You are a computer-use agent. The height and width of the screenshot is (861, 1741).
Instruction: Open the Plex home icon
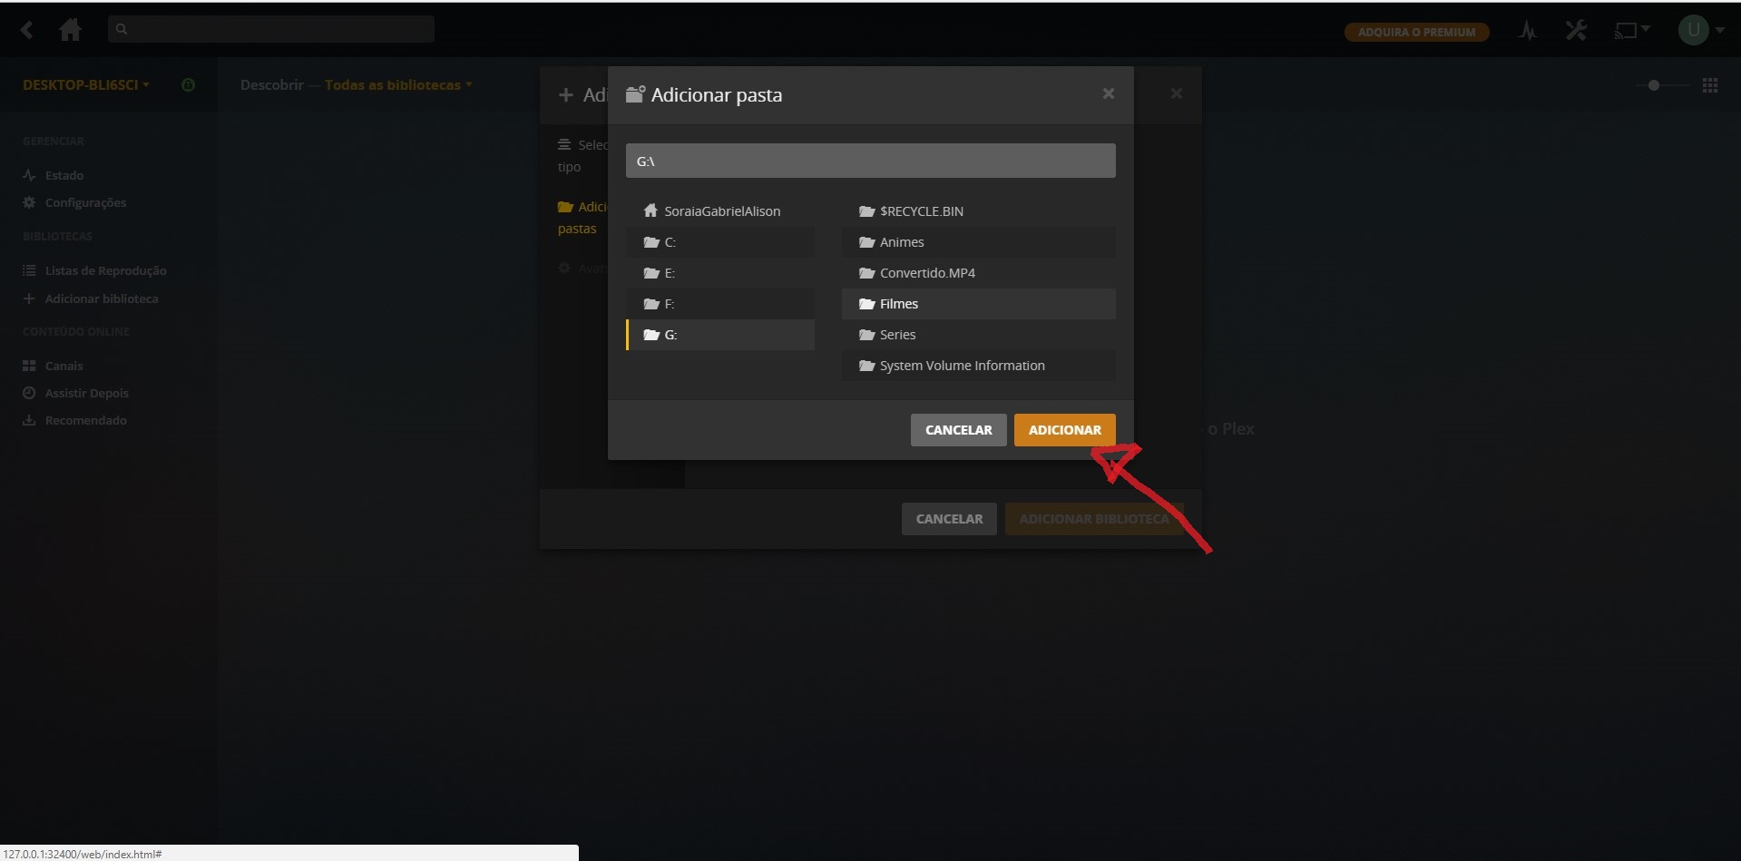(x=70, y=30)
